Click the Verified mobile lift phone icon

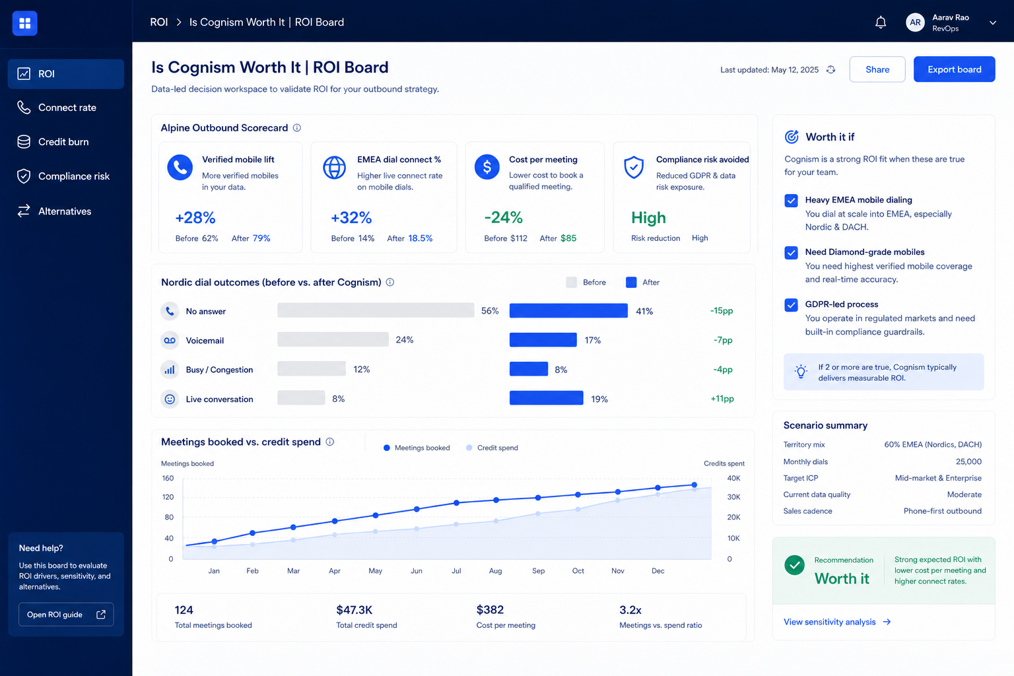click(180, 168)
